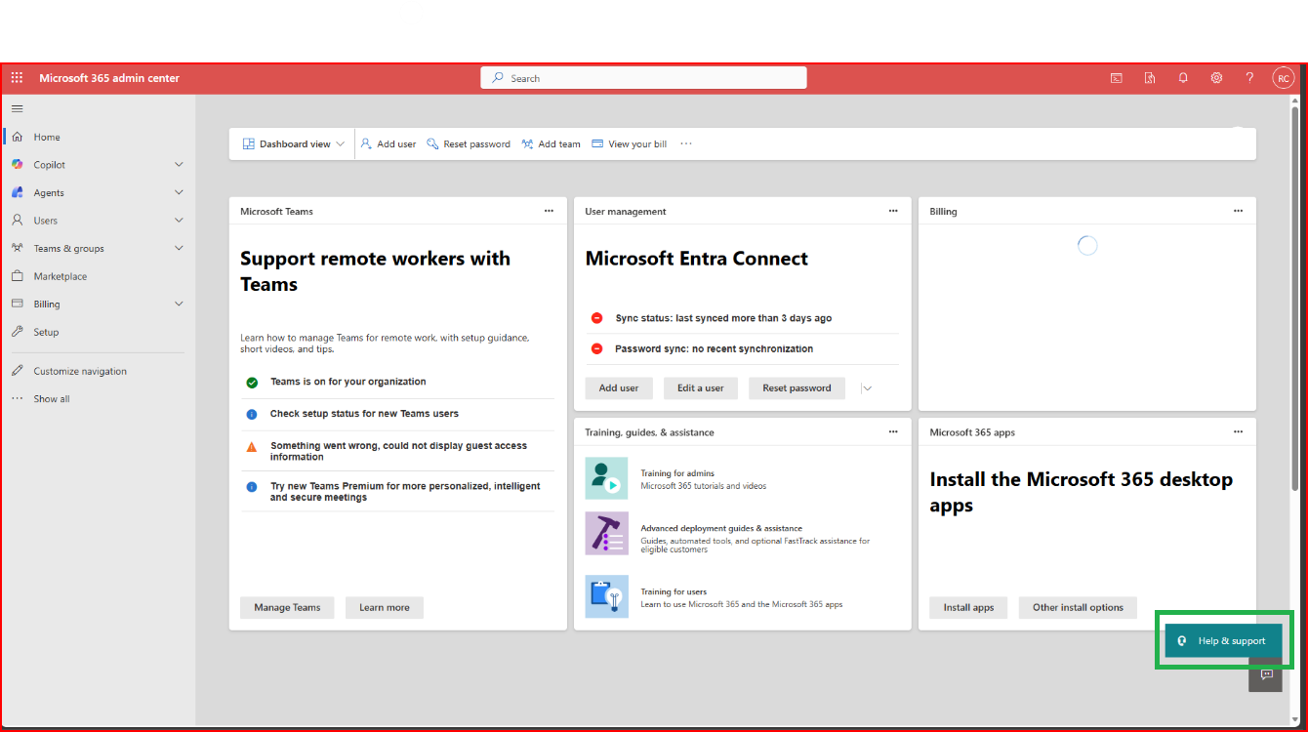Click the Microsoft 365 admin center title
Image resolution: width=1308 pixels, height=732 pixels.
coord(109,78)
